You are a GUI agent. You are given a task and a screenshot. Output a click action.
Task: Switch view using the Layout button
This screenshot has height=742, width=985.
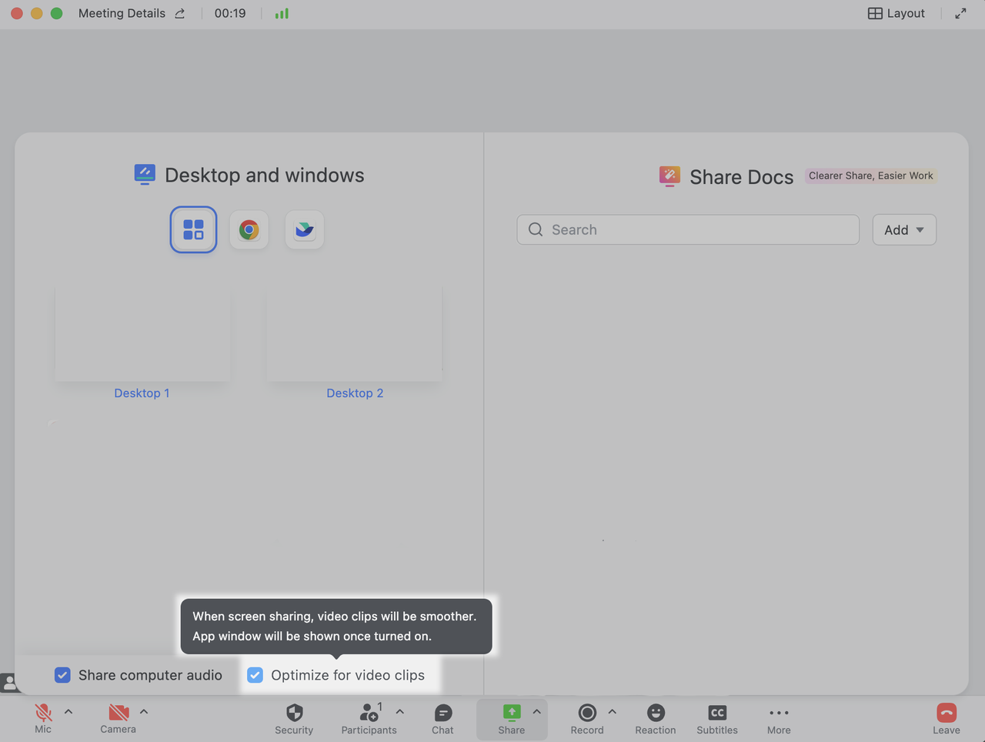tap(897, 13)
